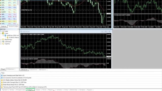162x91 pixels.
Task: Open the Активы terminal tab
Action: 12,90
